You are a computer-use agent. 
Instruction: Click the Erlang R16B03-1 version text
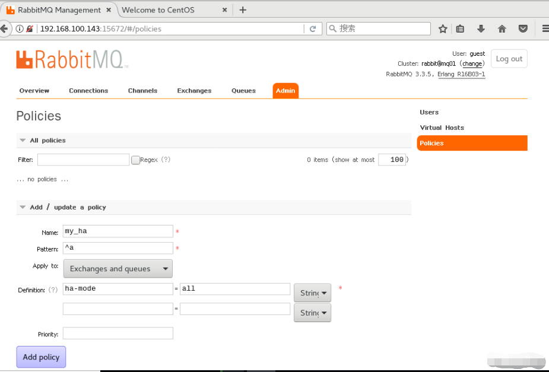(461, 74)
